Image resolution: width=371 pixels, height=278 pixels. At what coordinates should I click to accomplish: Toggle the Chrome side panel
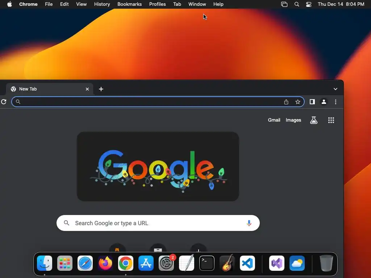pos(312,102)
